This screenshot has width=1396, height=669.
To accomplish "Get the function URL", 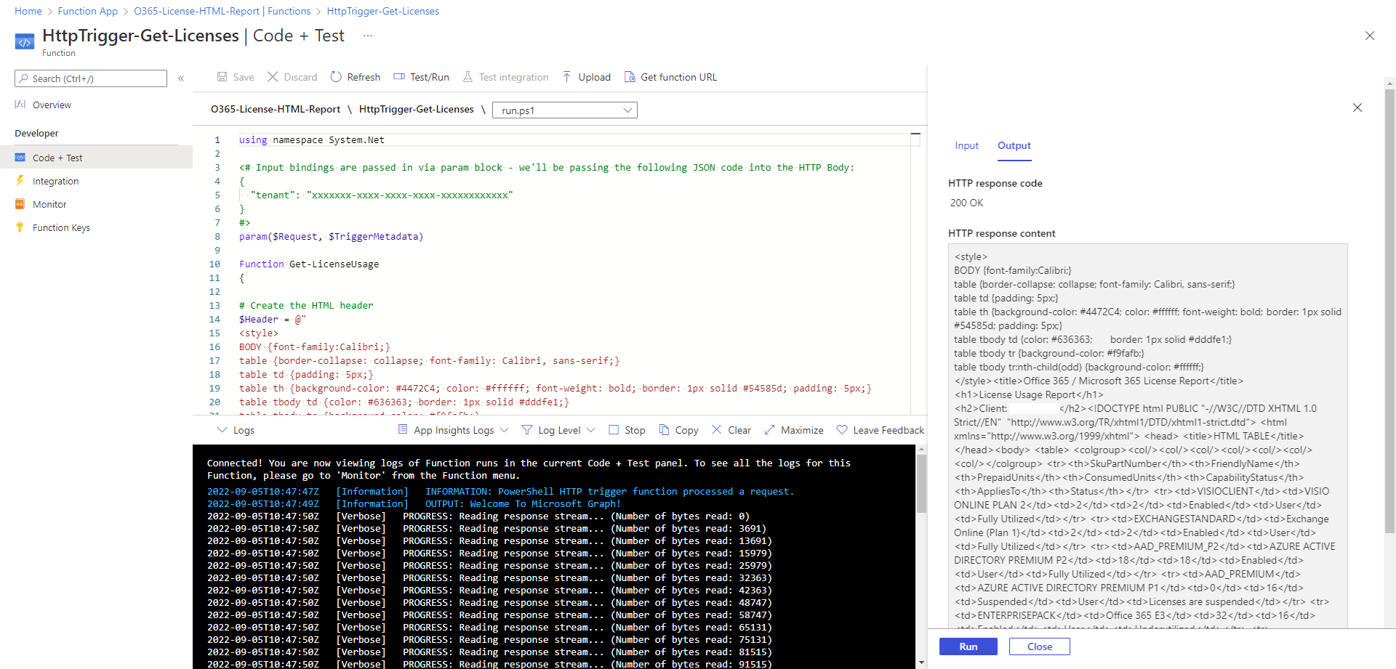I will click(670, 77).
